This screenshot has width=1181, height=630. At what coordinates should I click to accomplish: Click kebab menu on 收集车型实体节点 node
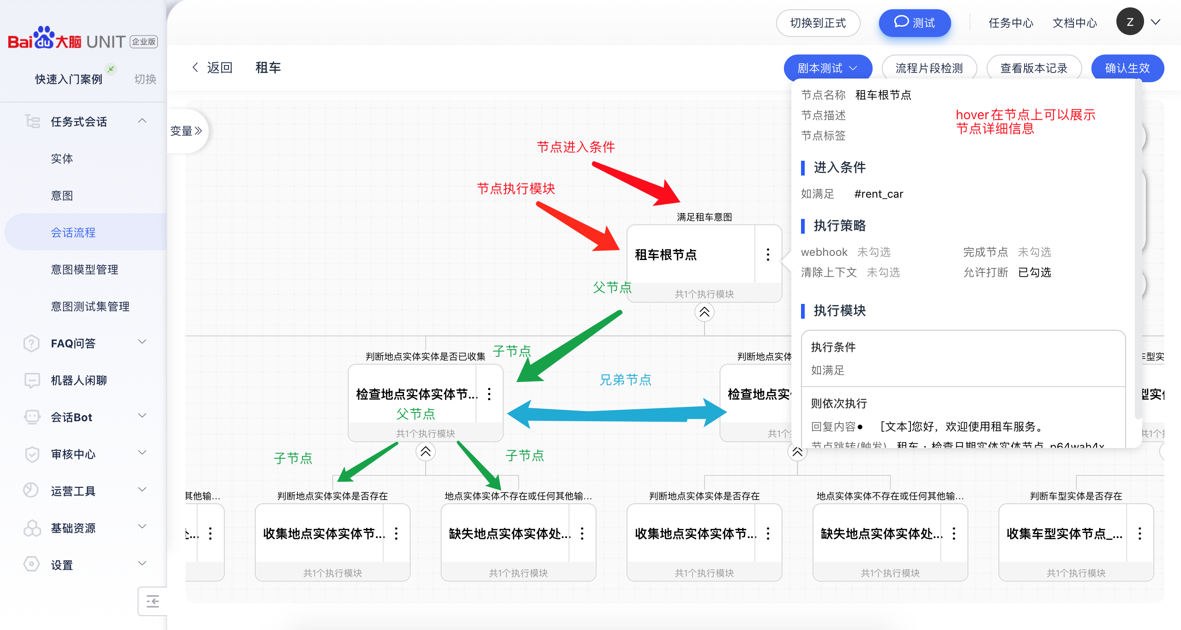click(x=1139, y=533)
